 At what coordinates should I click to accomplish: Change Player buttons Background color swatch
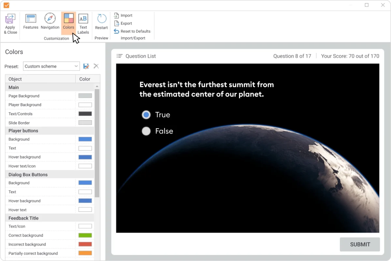(x=85, y=139)
